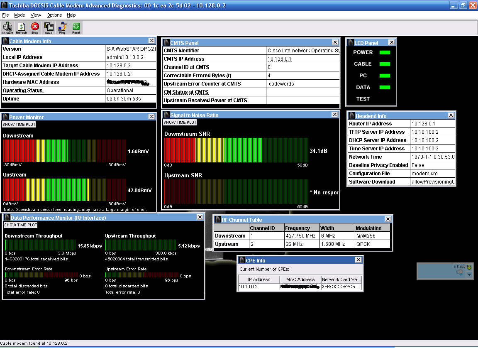Click the Upstream power level bar

tap(65, 190)
